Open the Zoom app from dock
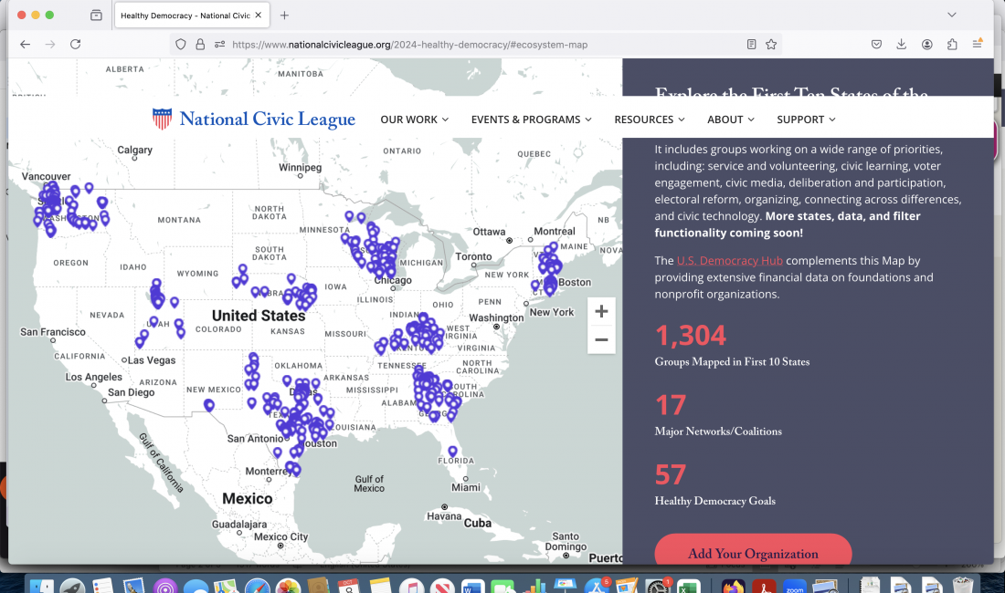Screen dimensions: 1005x593 pos(794,586)
